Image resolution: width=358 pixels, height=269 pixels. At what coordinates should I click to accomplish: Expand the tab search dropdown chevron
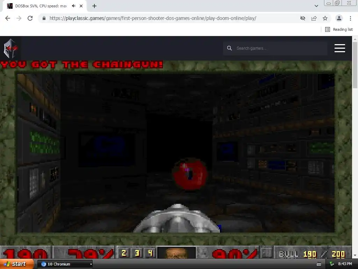coord(316,6)
